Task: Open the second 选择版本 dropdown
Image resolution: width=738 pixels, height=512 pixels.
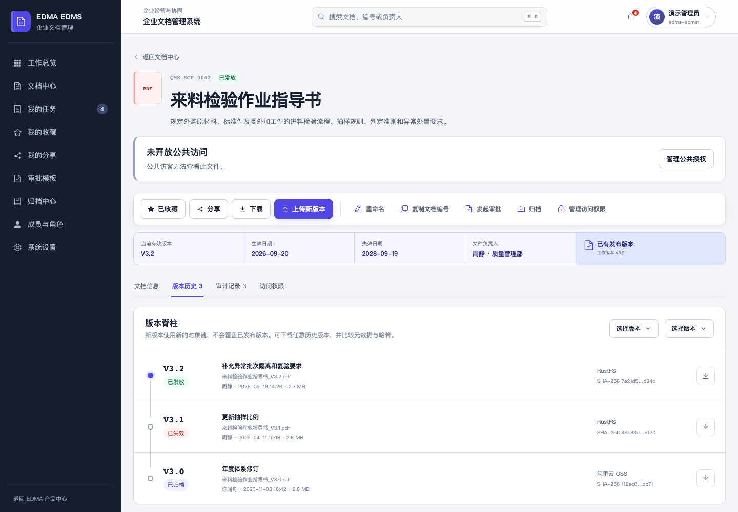Action: coord(689,329)
